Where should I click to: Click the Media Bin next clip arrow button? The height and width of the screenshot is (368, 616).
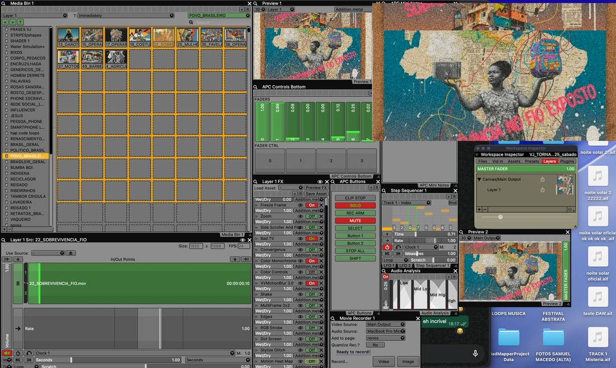(12, 22)
